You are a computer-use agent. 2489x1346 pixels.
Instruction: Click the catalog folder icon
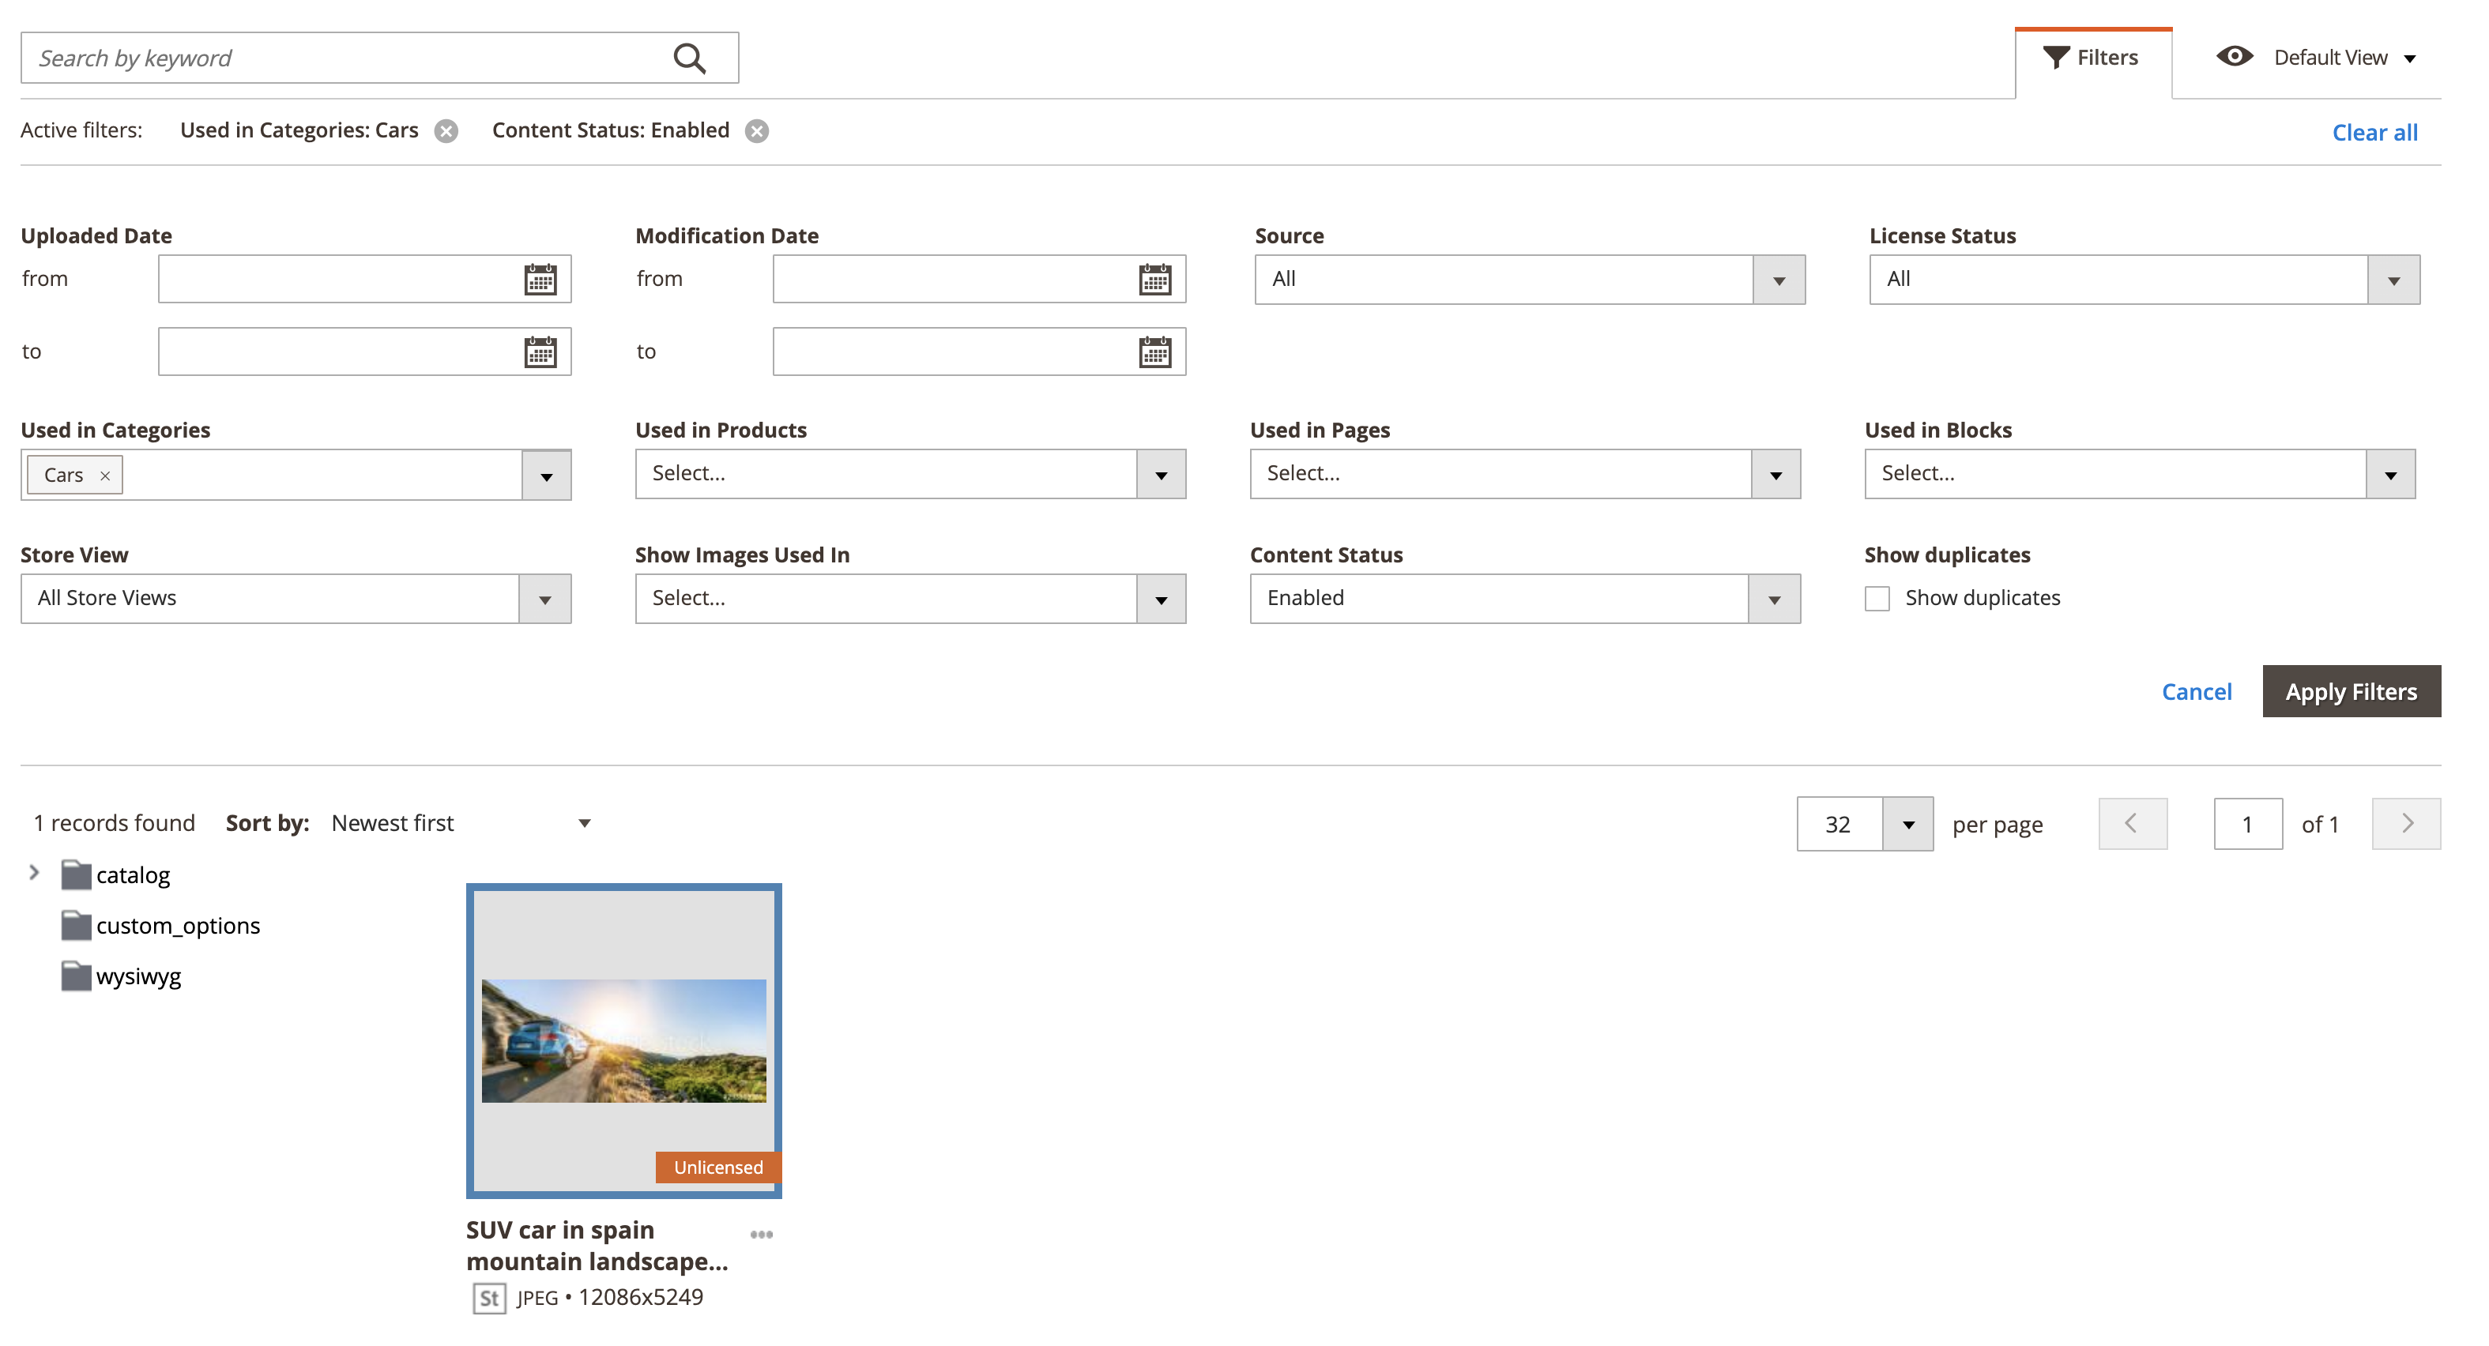[75, 874]
